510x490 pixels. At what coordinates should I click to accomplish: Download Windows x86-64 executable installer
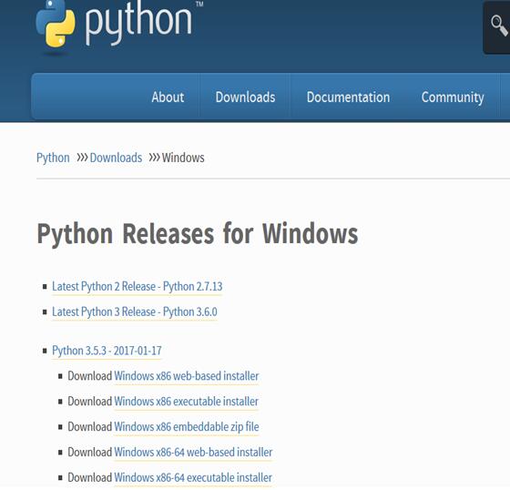(193, 477)
